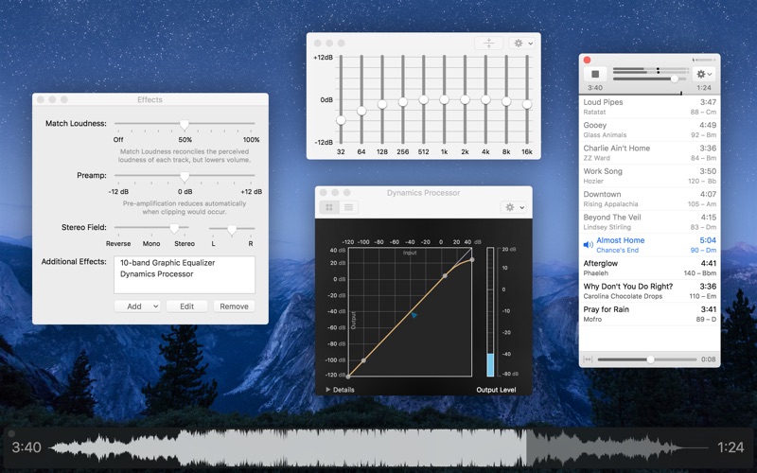Viewport: 757px width, 473px height.
Task: Open the equalizer gear settings menu
Action: coord(521,44)
